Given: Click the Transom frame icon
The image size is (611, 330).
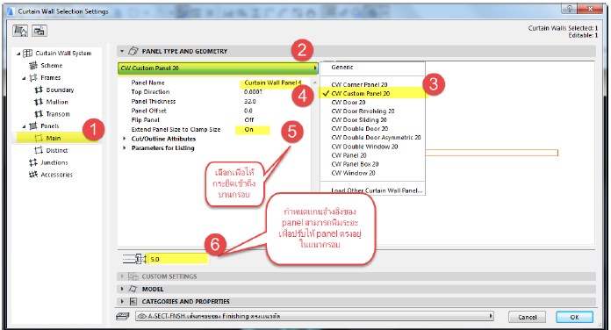Looking at the screenshot, I should [x=39, y=114].
